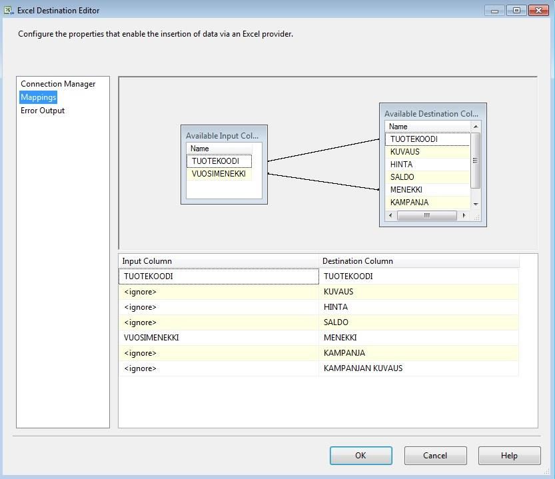Screen dimensions: 555x479
Task: Select VUOSIMENEKKI in Available Input Columns
Action: click(x=219, y=174)
